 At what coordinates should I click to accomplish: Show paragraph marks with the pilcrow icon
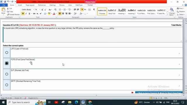pos(94,10)
